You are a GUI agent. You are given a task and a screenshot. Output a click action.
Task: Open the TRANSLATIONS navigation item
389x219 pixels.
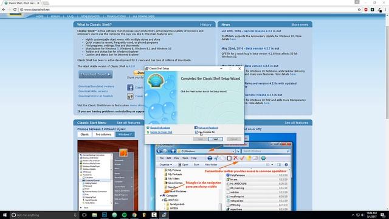pos(116,16)
